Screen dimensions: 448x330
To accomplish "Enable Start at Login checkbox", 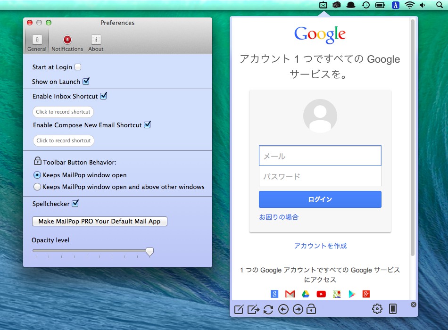I will (x=78, y=67).
